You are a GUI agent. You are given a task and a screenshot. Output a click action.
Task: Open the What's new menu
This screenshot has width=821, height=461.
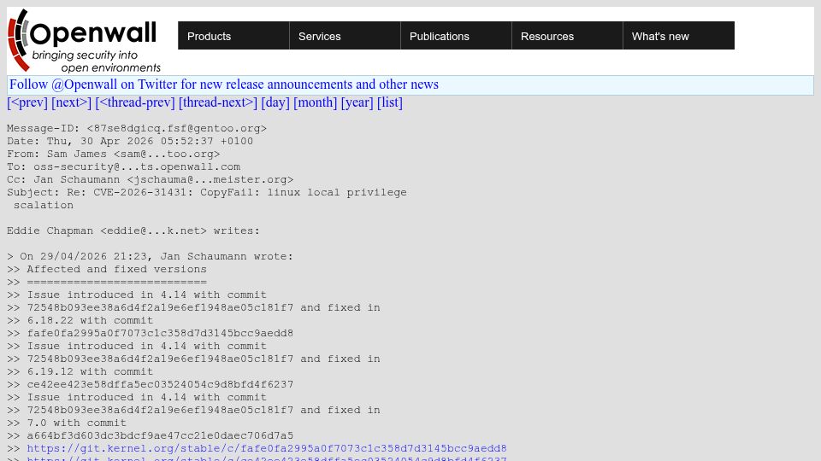click(678, 36)
